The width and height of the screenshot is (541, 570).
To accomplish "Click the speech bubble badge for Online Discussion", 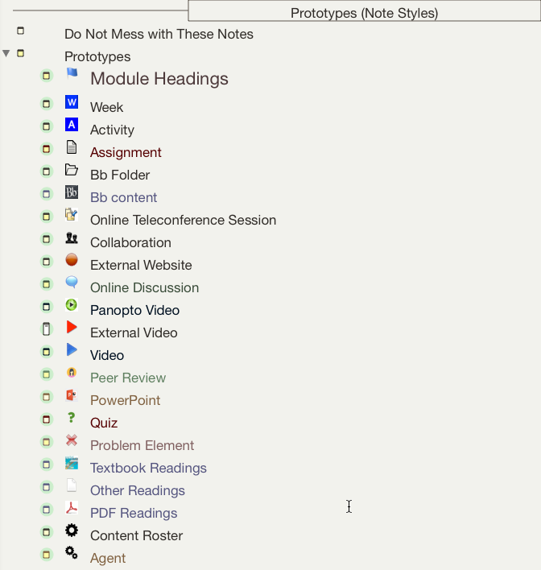I will tap(72, 282).
